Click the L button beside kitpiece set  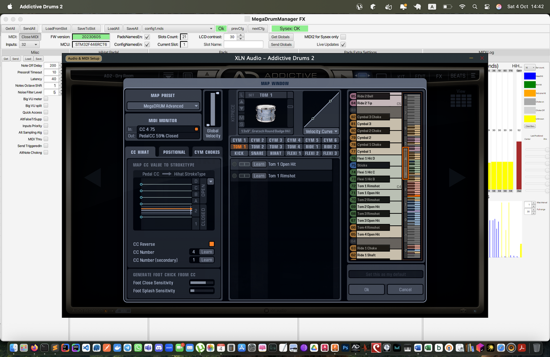[242, 95]
